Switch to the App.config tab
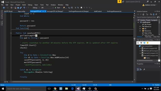This screenshot has width=161, height=91. click(x=21, y=11)
